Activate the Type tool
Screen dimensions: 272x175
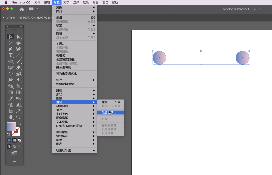click(11, 55)
